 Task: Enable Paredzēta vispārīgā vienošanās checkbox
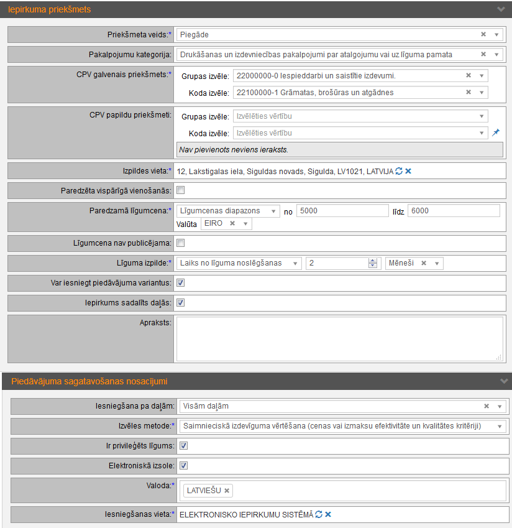181,190
